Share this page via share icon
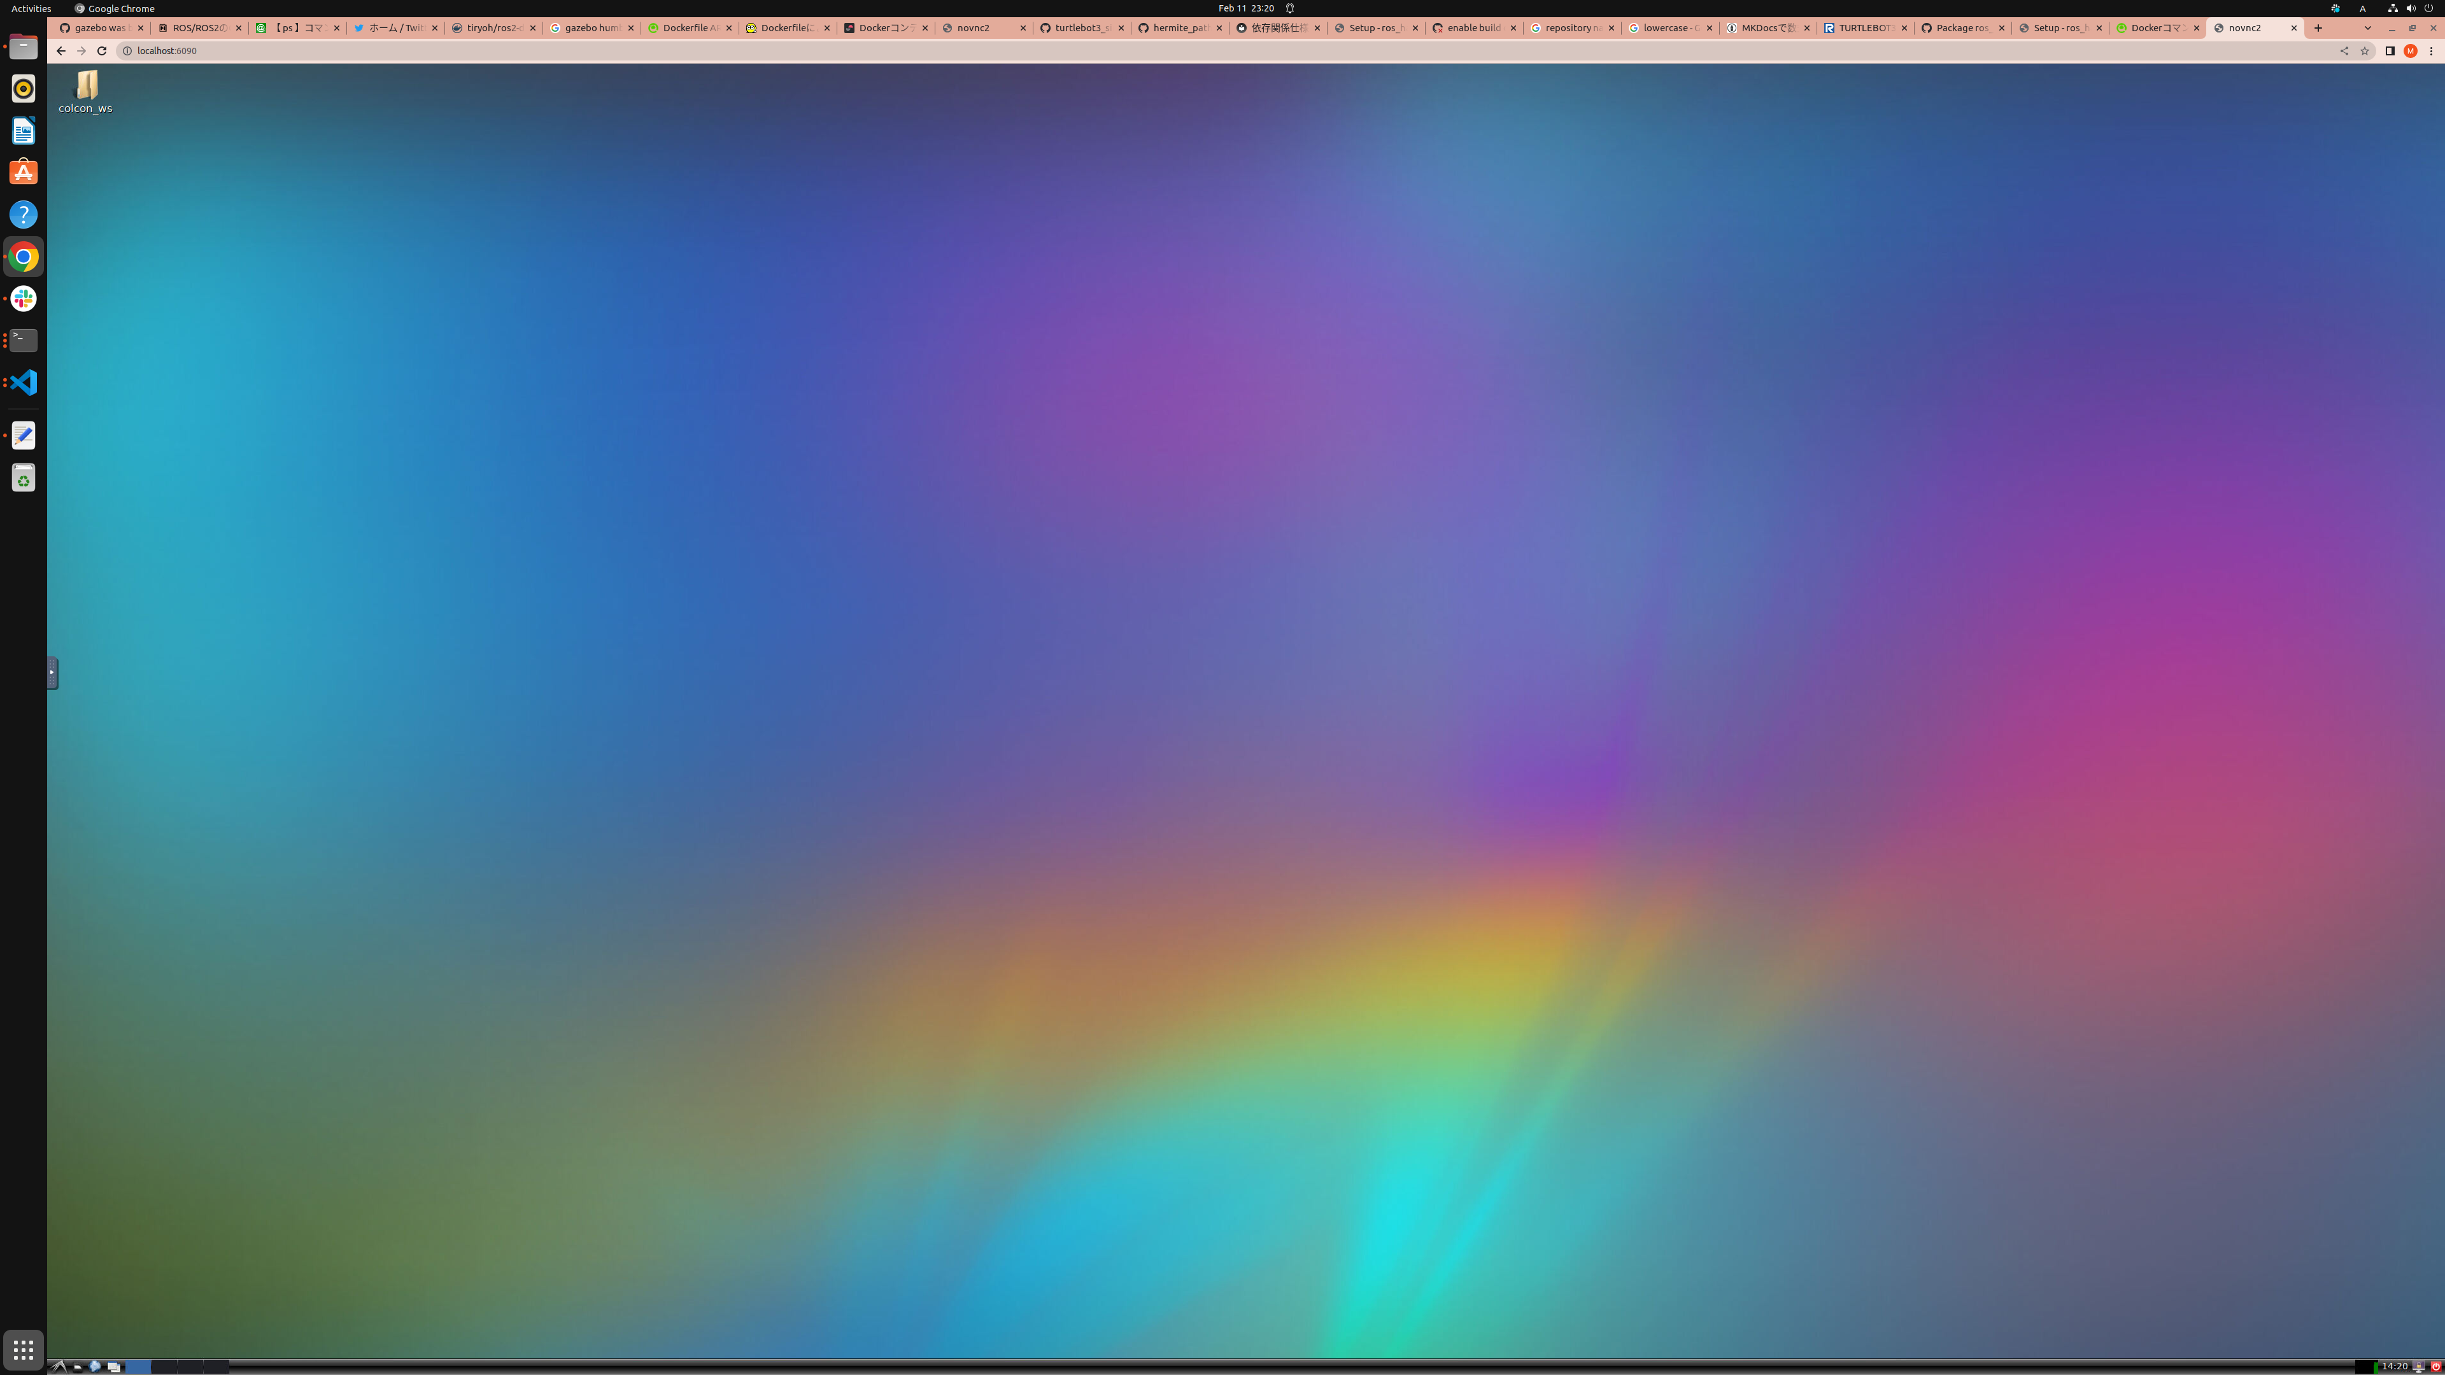 2344,51
